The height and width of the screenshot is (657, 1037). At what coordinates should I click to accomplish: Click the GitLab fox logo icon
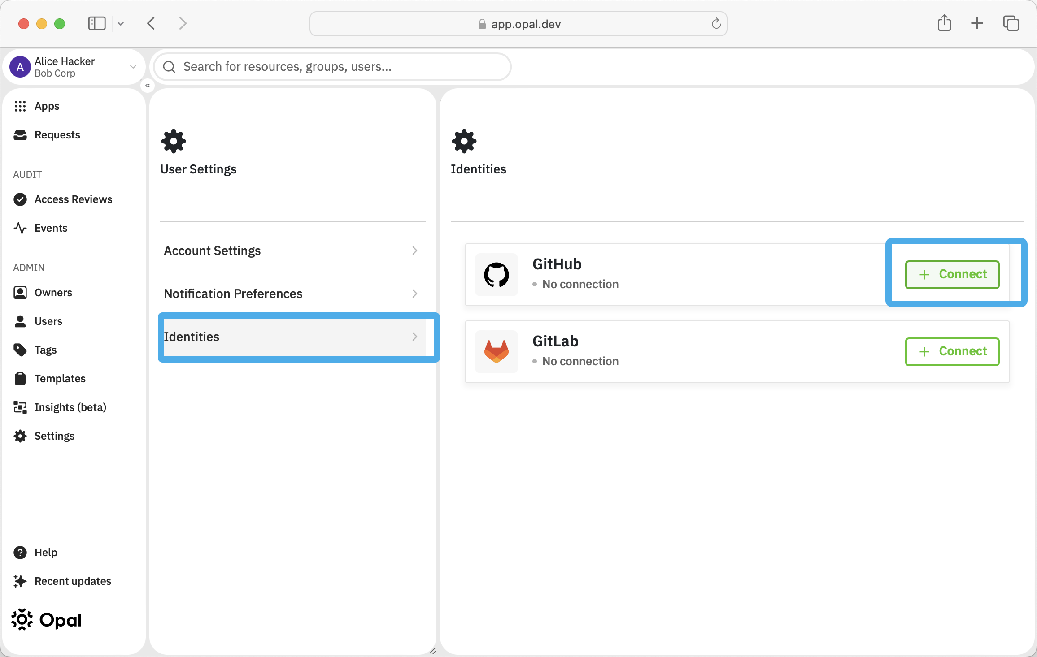tap(497, 352)
